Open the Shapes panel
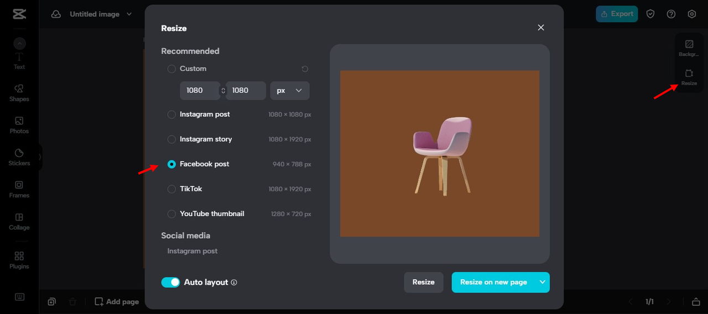This screenshot has height=314, width=708. click(x=19, y=93)
